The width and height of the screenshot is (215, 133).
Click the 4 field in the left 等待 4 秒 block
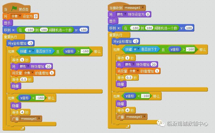click(22, 112)
